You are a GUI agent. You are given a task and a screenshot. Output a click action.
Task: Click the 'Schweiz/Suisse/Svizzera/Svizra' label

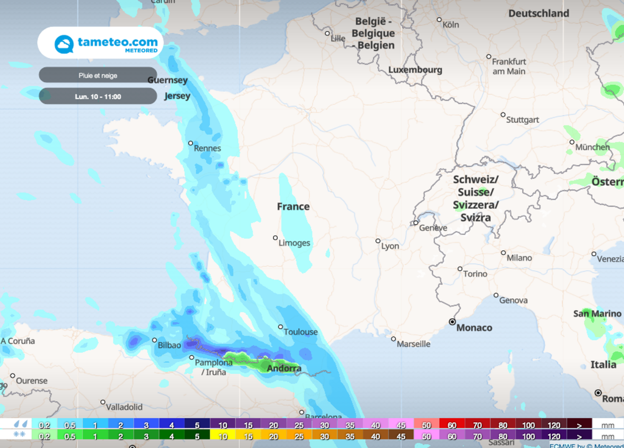click(x=475, y=198)
